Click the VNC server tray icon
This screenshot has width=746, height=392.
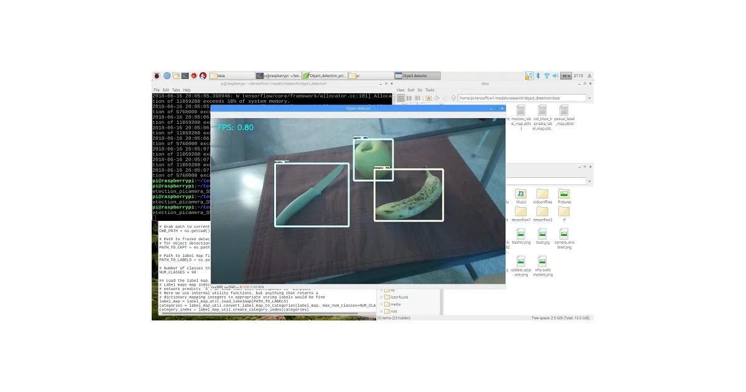click(529, 76)
